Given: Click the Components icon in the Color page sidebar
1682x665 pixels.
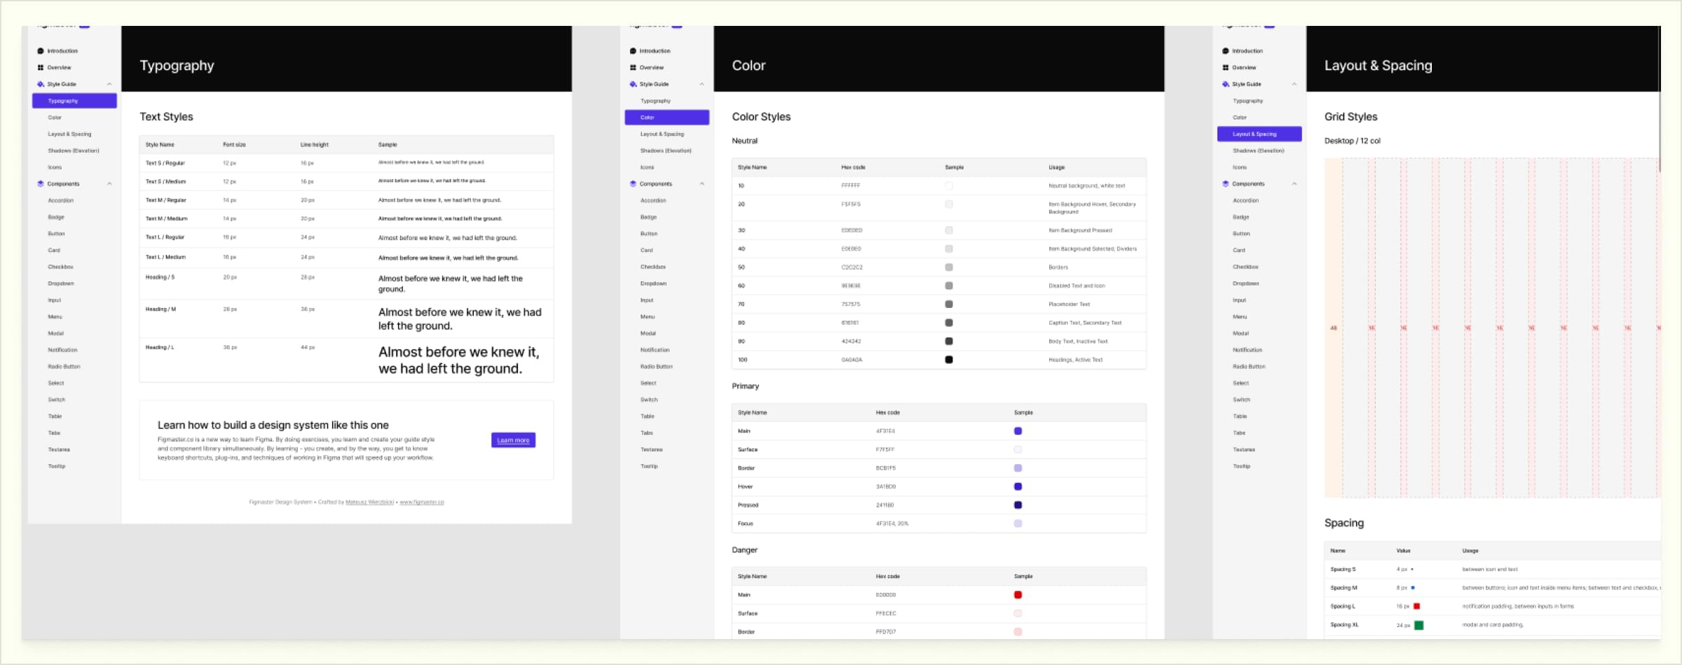Looking at the screenshot, I should click(x=633, y=184).
